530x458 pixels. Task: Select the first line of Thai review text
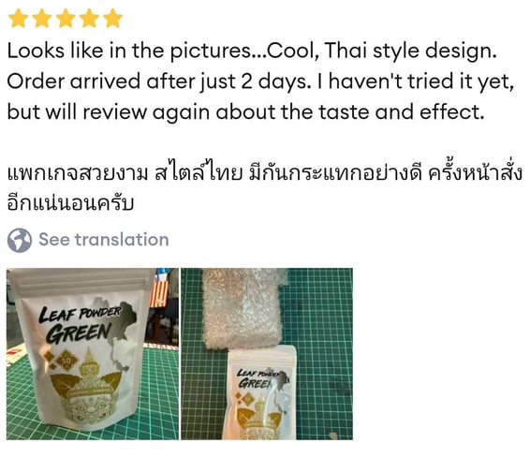(265, 171)
